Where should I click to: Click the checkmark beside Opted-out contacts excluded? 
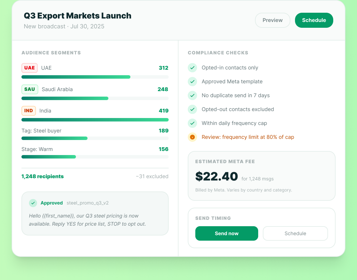coord(192,109)
